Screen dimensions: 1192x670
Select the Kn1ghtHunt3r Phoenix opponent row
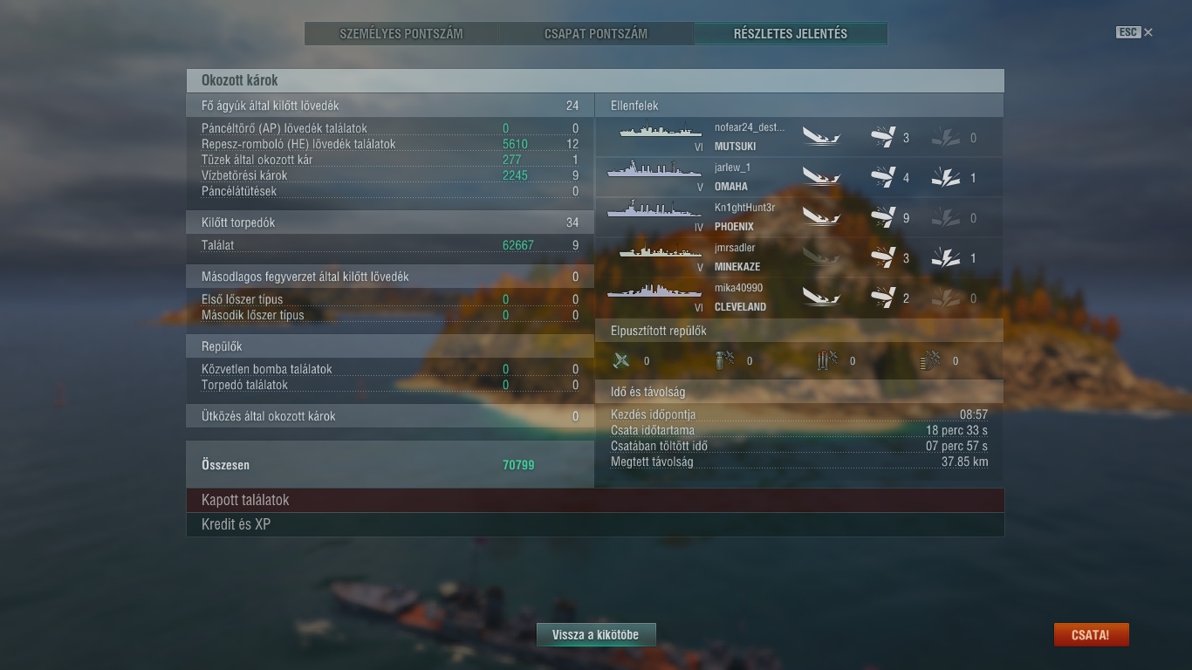pyautogui.click(x=799, y=218)
